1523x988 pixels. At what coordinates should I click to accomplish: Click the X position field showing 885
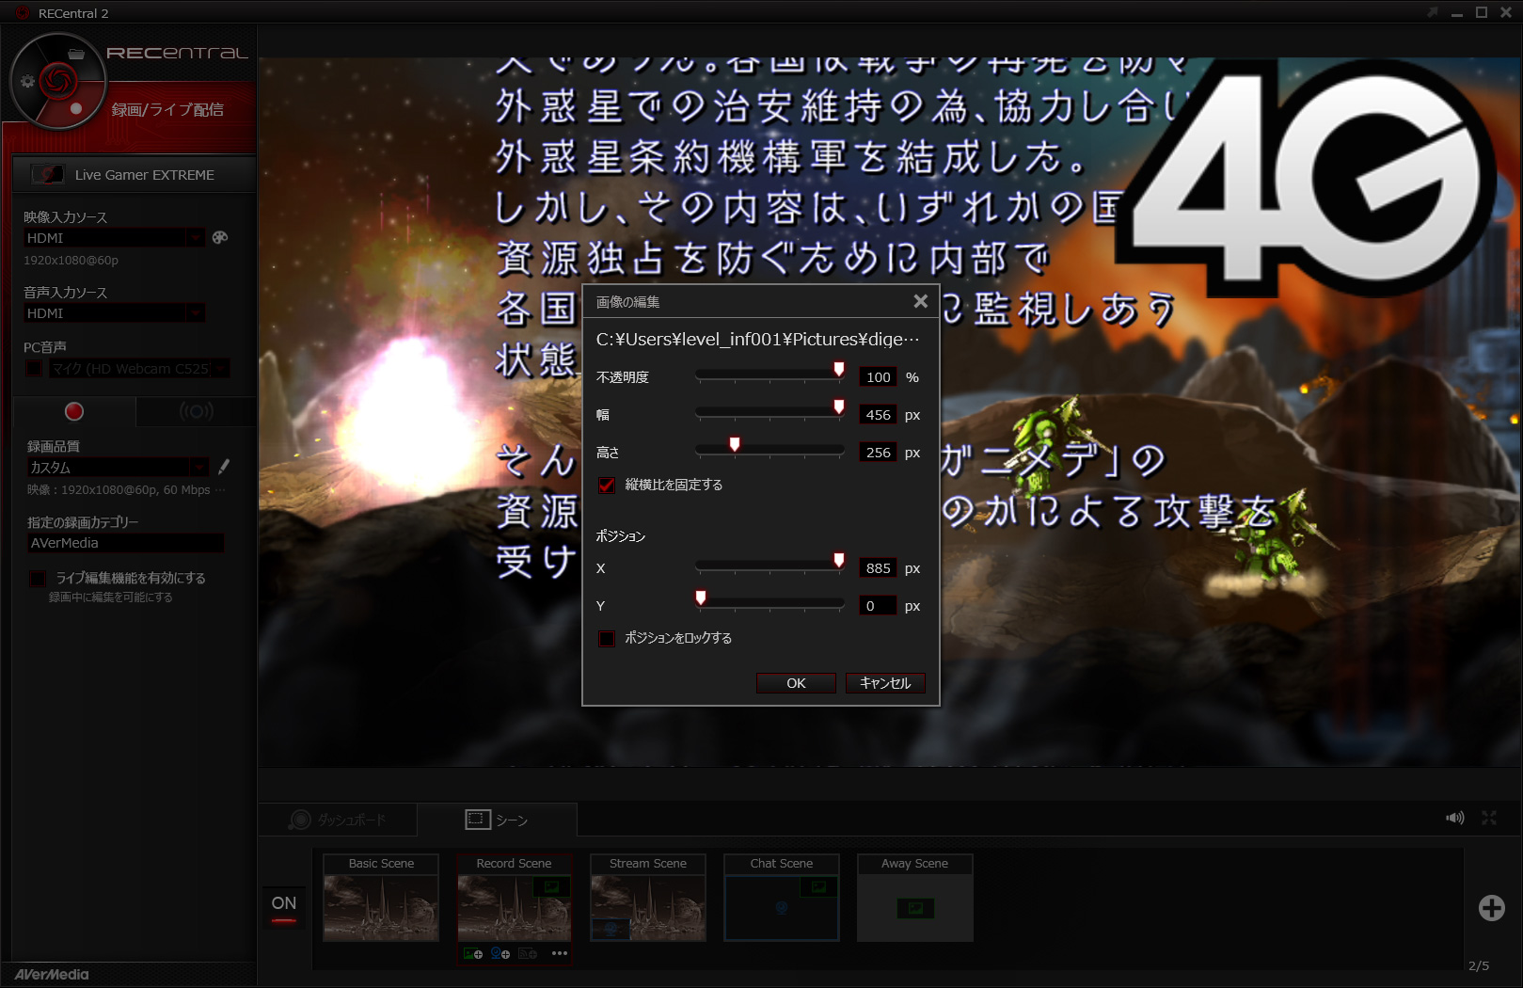coord(878,568)
